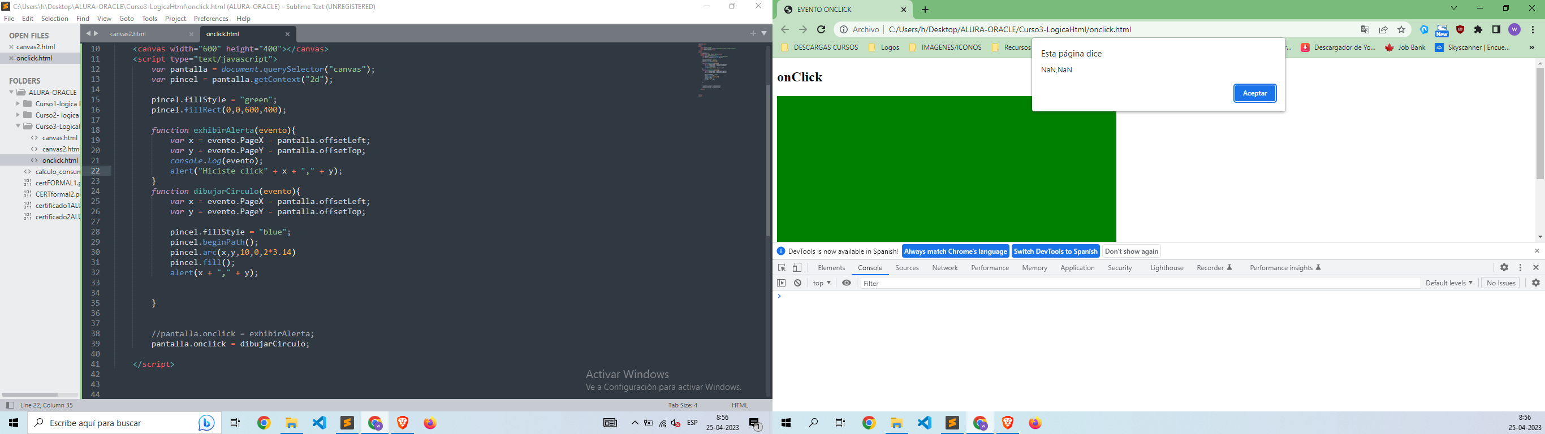Viewport: 1545px width, 434px height.
Task: Switch to the canvas2.html editor tab
Action: 128,34
